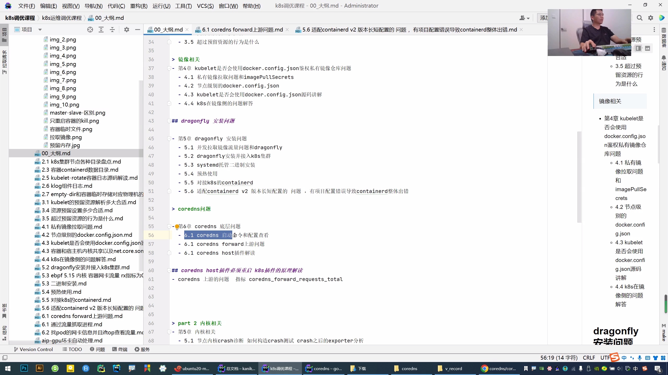
Task: Open the user profile dropdown on the toolbar
Action: coord(524,18)
